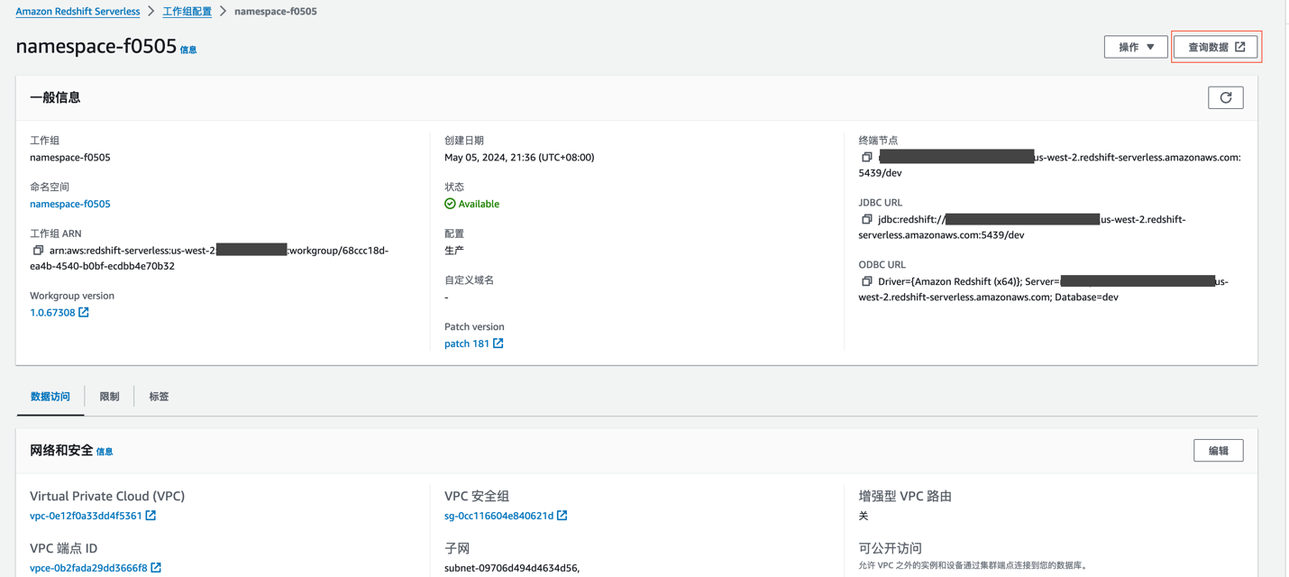Click the 一般信息 section heading
1289x577 pixels.
coord(55,97)
